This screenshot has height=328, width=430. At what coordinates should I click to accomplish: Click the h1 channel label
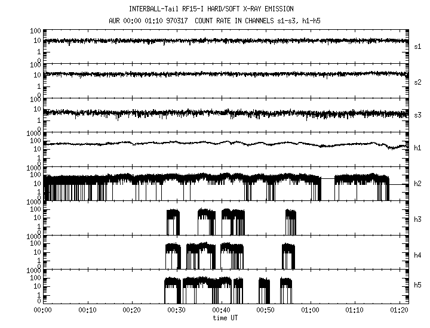418,148
